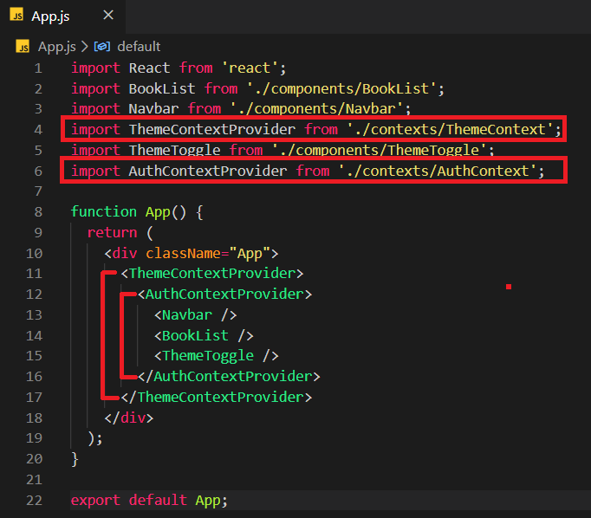Click the closing AuthContextProvider JSX tag

[x=228, y=377]
